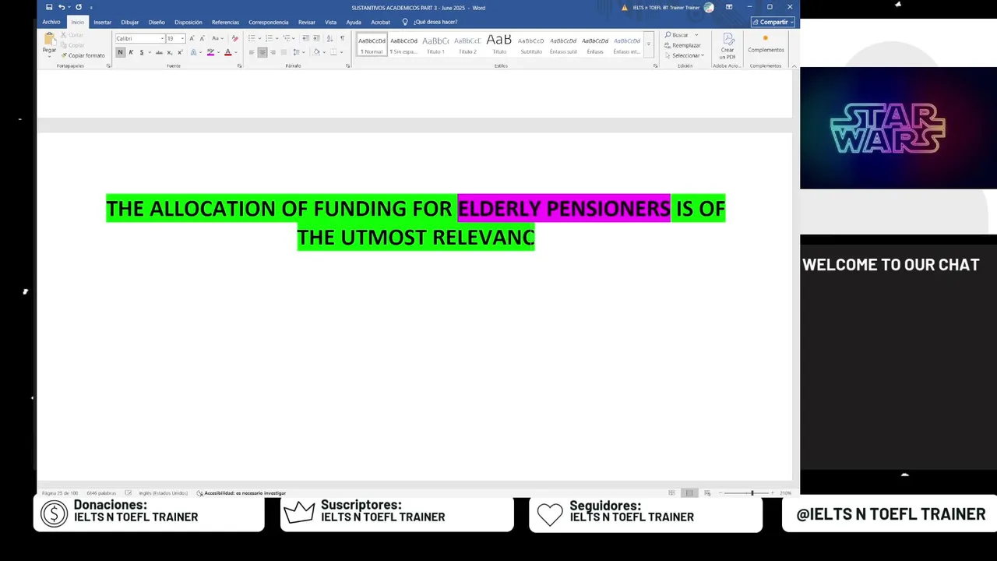Toggle underline (S) formatting
The image size is (997, 561).
[141, 52]
